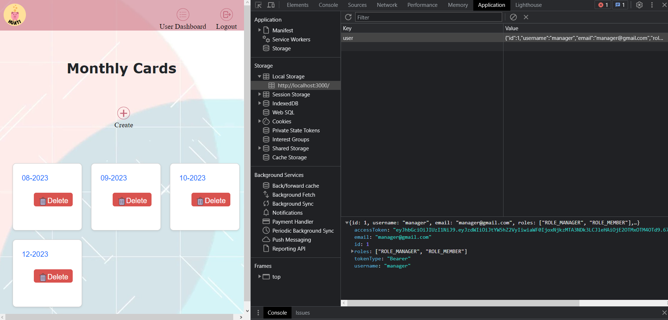Expand the Manifest node arrow

point(259,30)
